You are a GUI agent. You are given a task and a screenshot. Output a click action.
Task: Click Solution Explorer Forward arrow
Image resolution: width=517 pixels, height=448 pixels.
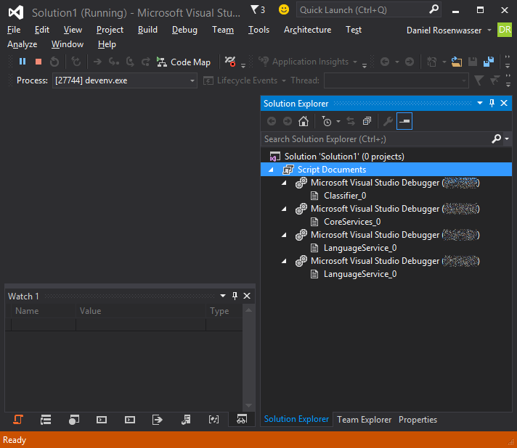(x=288, y=121)
